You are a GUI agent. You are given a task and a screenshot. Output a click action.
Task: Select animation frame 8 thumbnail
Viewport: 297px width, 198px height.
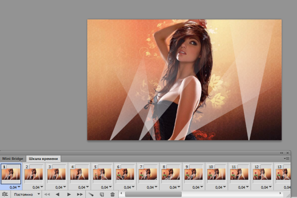pos(171,174)
